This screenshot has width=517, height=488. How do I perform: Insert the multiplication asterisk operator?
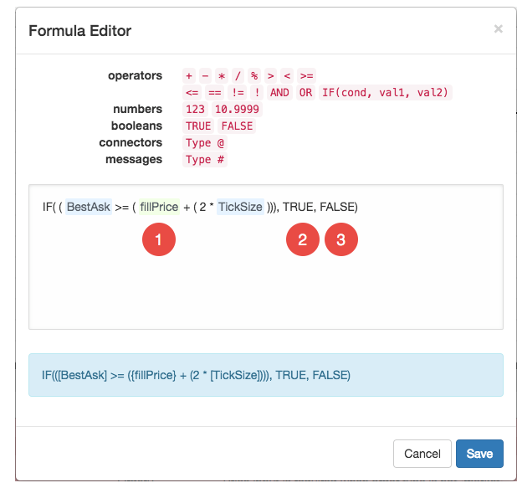coord(222,76)
